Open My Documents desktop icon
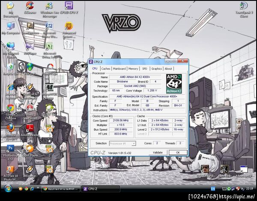The width and height of the screenshot is (257, 201). pyautogui.click(x=11, y=9)
